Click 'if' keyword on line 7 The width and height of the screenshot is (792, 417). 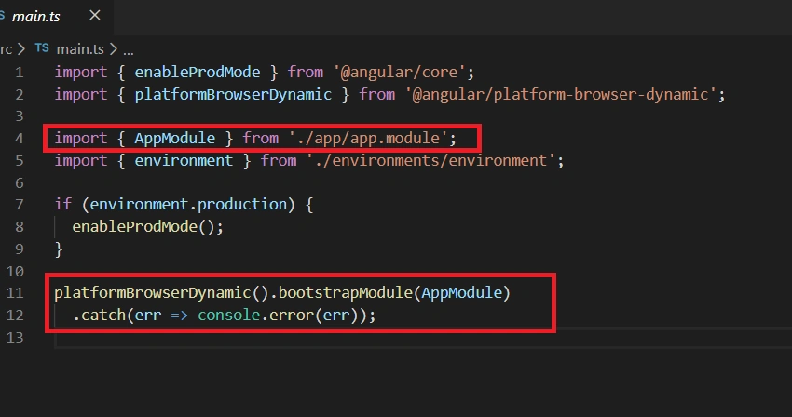[x=63, y=205]
